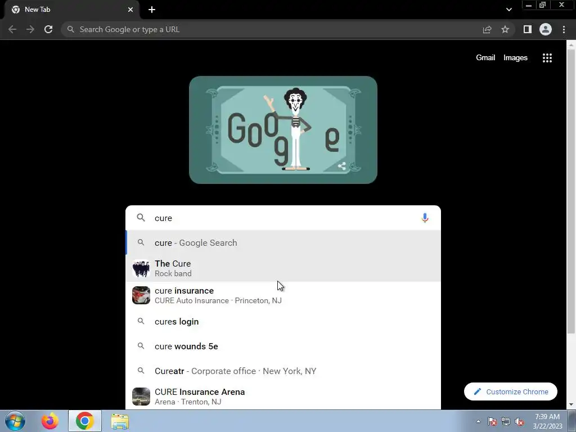Viewport: 576px width, 432px height.
Task: Click the cure insurance car thumbnail
Action: (x=141, y=295)
